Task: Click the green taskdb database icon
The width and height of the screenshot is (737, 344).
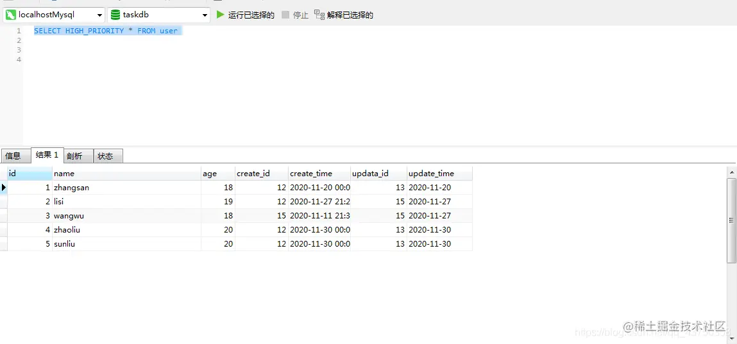Action: tap(115, 15)
